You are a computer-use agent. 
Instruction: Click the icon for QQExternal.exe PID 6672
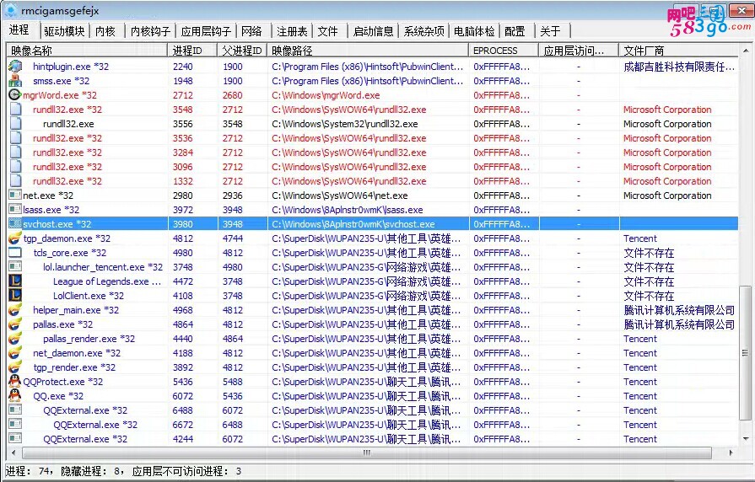coord(15,425)
